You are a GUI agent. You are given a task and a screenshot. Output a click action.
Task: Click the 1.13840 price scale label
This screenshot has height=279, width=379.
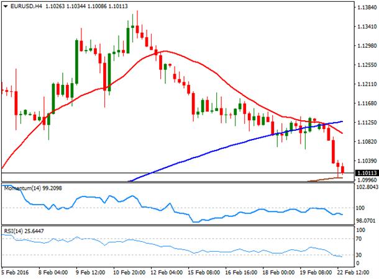click(367, 7)
